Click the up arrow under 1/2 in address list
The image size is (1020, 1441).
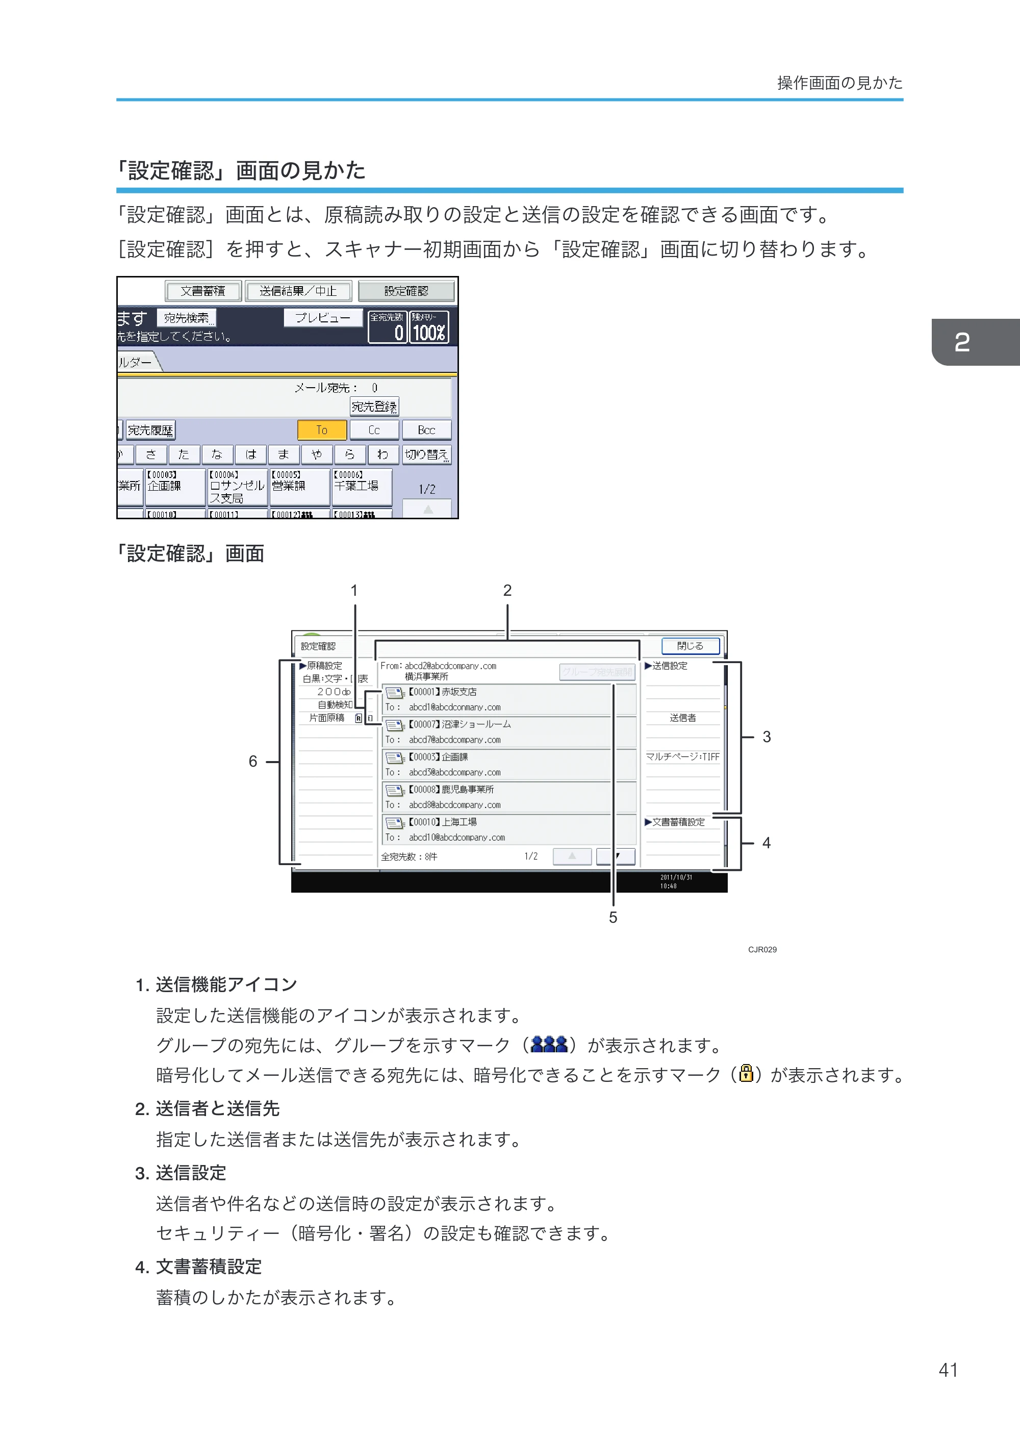pos(427,509)
